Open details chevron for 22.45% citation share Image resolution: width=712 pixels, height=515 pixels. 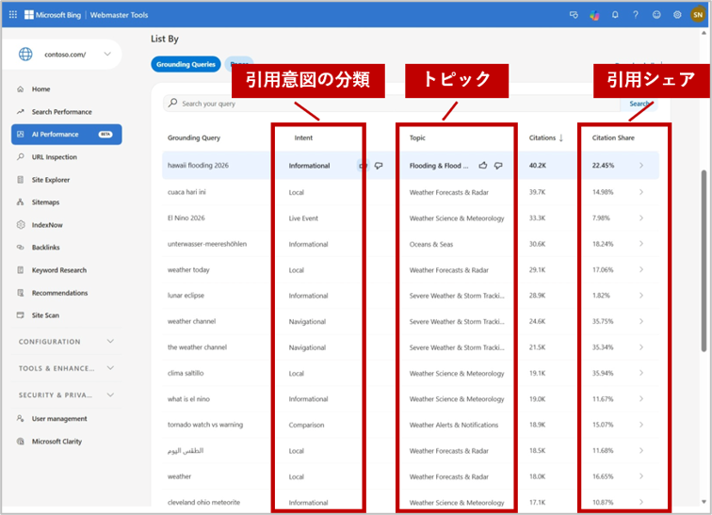point(641,165)
